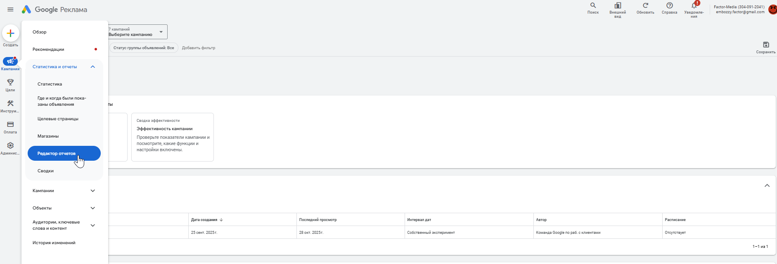Open the Эффективность кампании report card
Image resolution: width=777 pixels, height=264 pixels.
pos(173,137)
